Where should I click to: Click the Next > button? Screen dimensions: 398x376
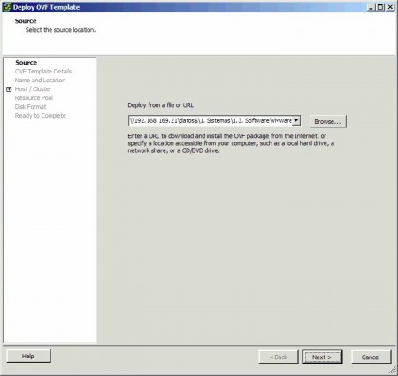[323, 357]
